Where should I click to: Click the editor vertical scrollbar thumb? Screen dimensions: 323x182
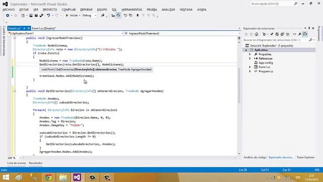(x=239, y=85)
